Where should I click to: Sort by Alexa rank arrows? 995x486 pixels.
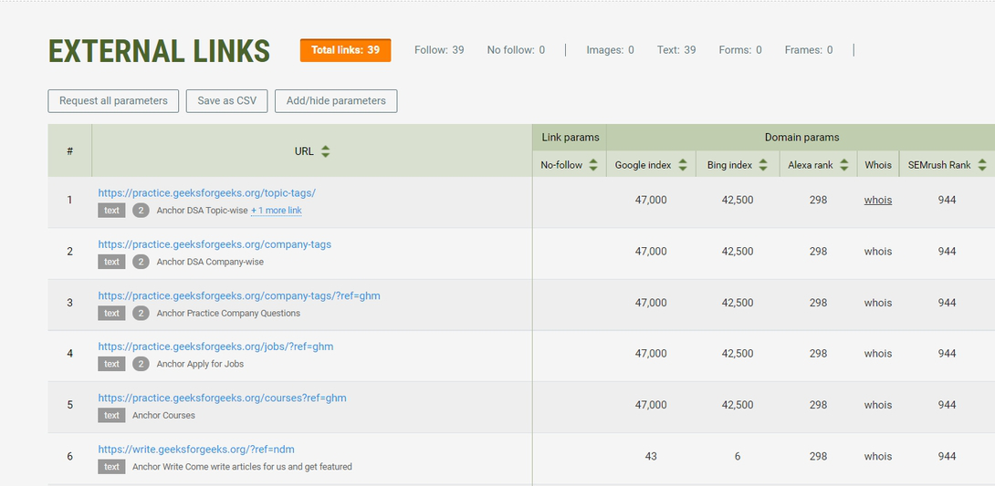pyautogui.click(x=844, y=165)
